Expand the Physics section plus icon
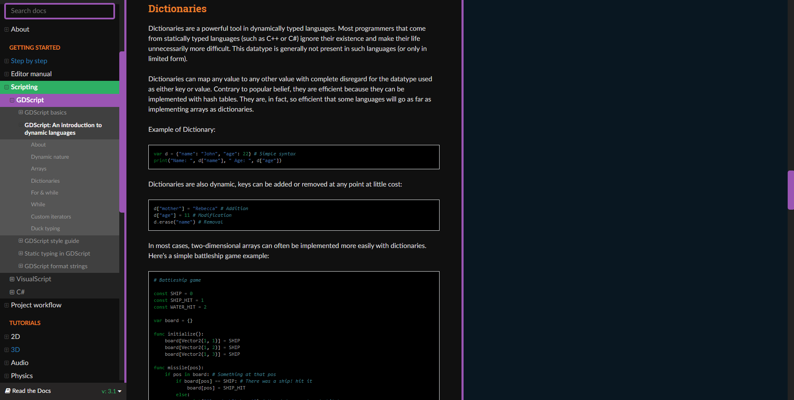Viewport: 794px width, 400px height. pos(6,376)
